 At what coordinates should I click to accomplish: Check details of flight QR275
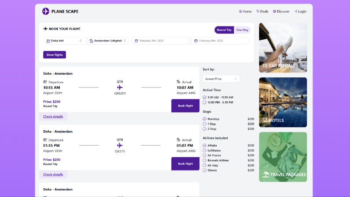[53, 174]
